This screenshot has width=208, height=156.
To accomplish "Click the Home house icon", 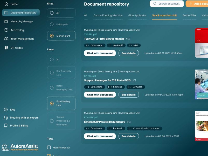I will pos(6,4).
